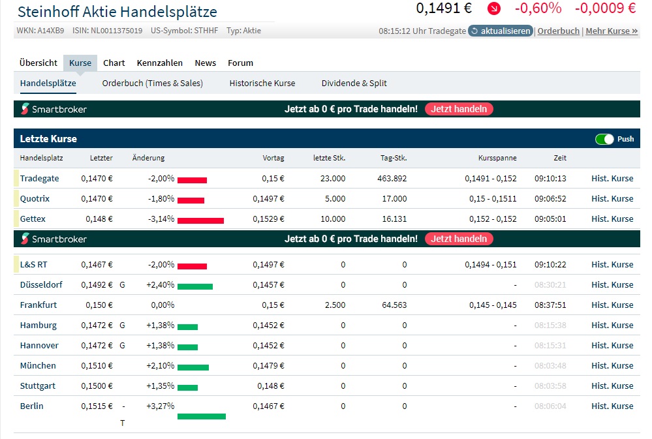Click the Vortag column header

click(x=273, y=158)
